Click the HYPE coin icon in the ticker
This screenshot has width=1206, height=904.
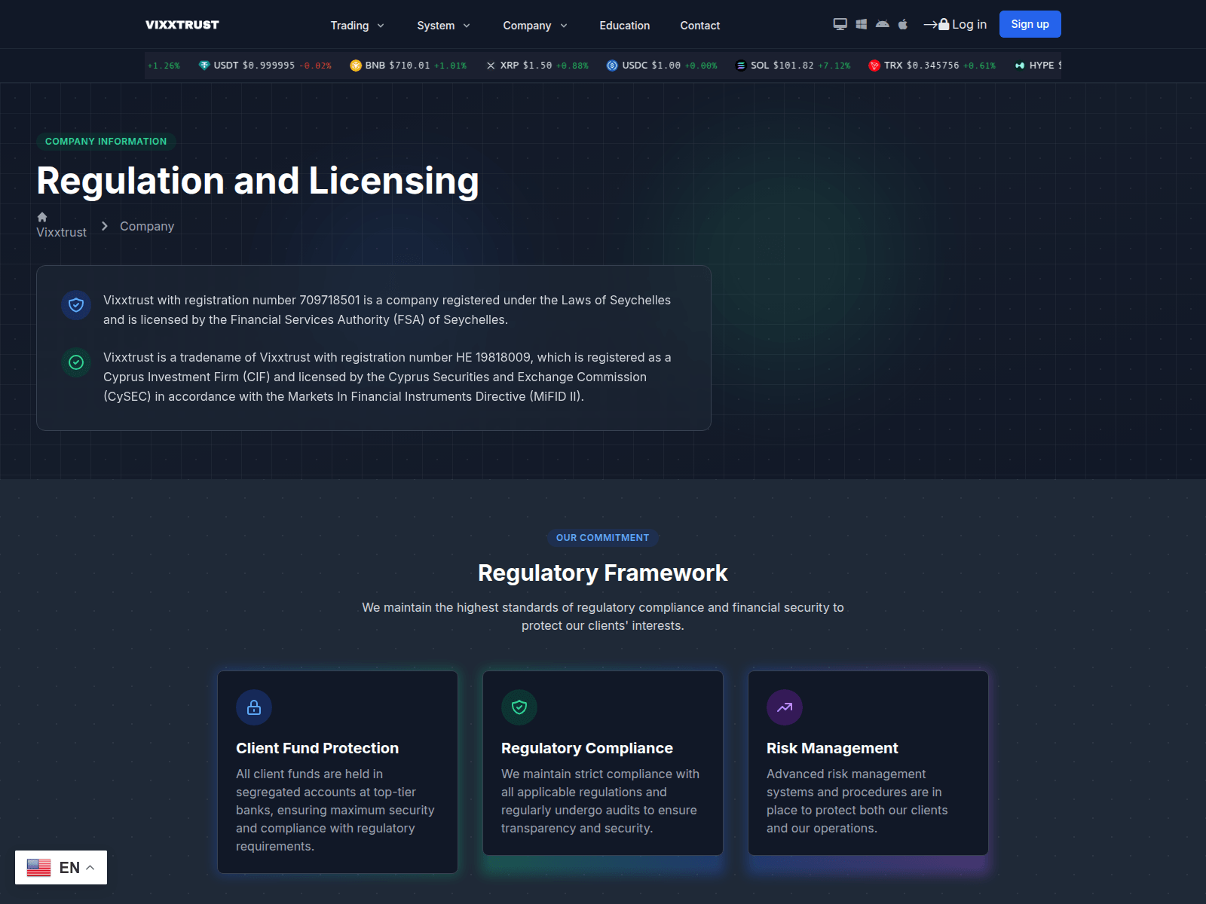click(1020, 66)
